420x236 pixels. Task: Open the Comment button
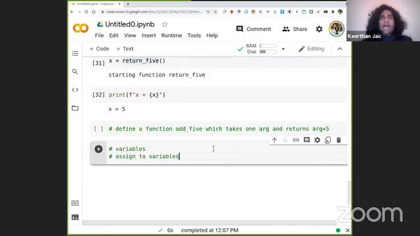[253, 29]
